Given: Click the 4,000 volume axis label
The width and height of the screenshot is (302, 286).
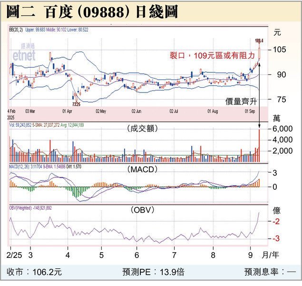Looking at the screenshot, I should point(283,140).
